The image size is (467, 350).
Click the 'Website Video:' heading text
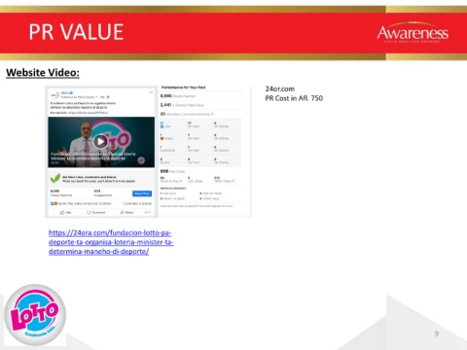coord(43,73)
